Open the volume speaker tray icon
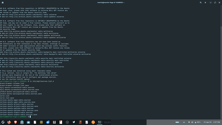Viewport: 222px width, 125px height. point(192,122)
